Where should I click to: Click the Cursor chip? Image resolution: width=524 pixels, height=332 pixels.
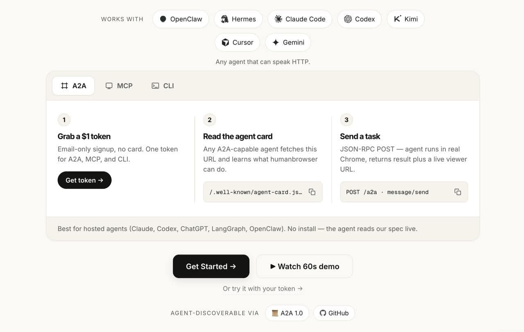(x=237, y=42)
